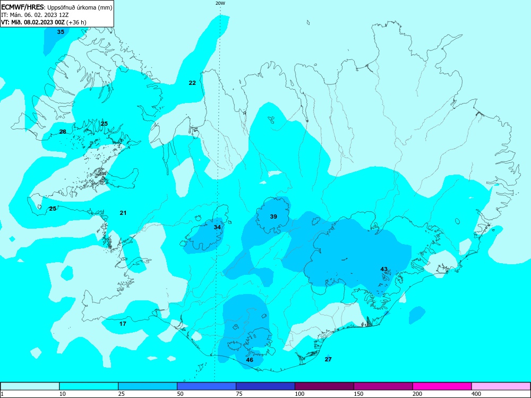Click the 1–10 mm legend color swatch
531x398 pixels.
click(30, 386)
